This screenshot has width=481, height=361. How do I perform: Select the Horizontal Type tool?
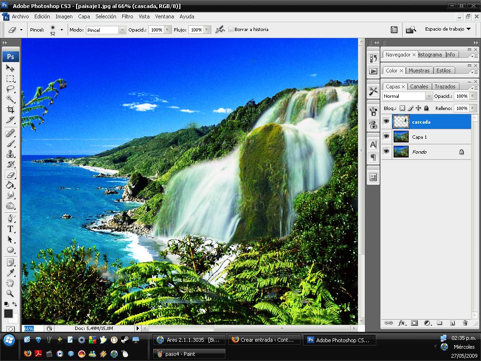coord(10,229)
